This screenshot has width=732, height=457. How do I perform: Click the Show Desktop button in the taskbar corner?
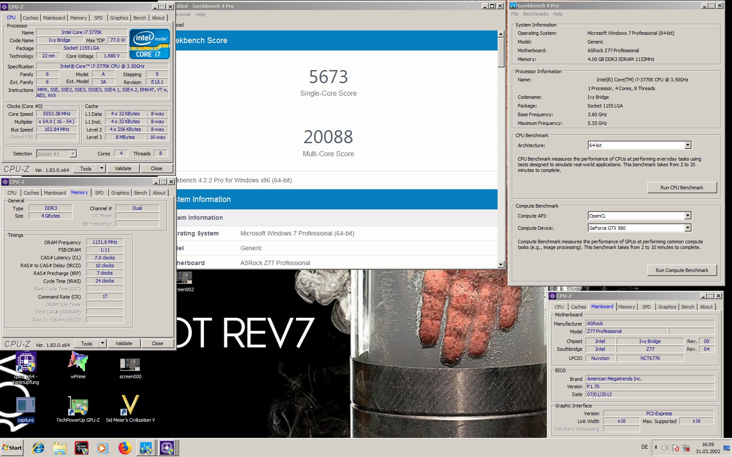click(726, 448)
